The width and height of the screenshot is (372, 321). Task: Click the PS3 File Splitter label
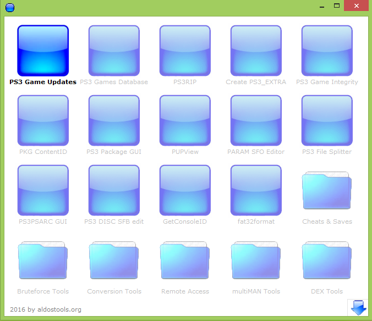327,152
